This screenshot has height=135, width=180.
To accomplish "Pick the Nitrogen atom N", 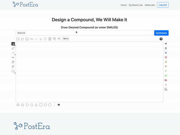I will pyautogui.click(x=166, y=53).
